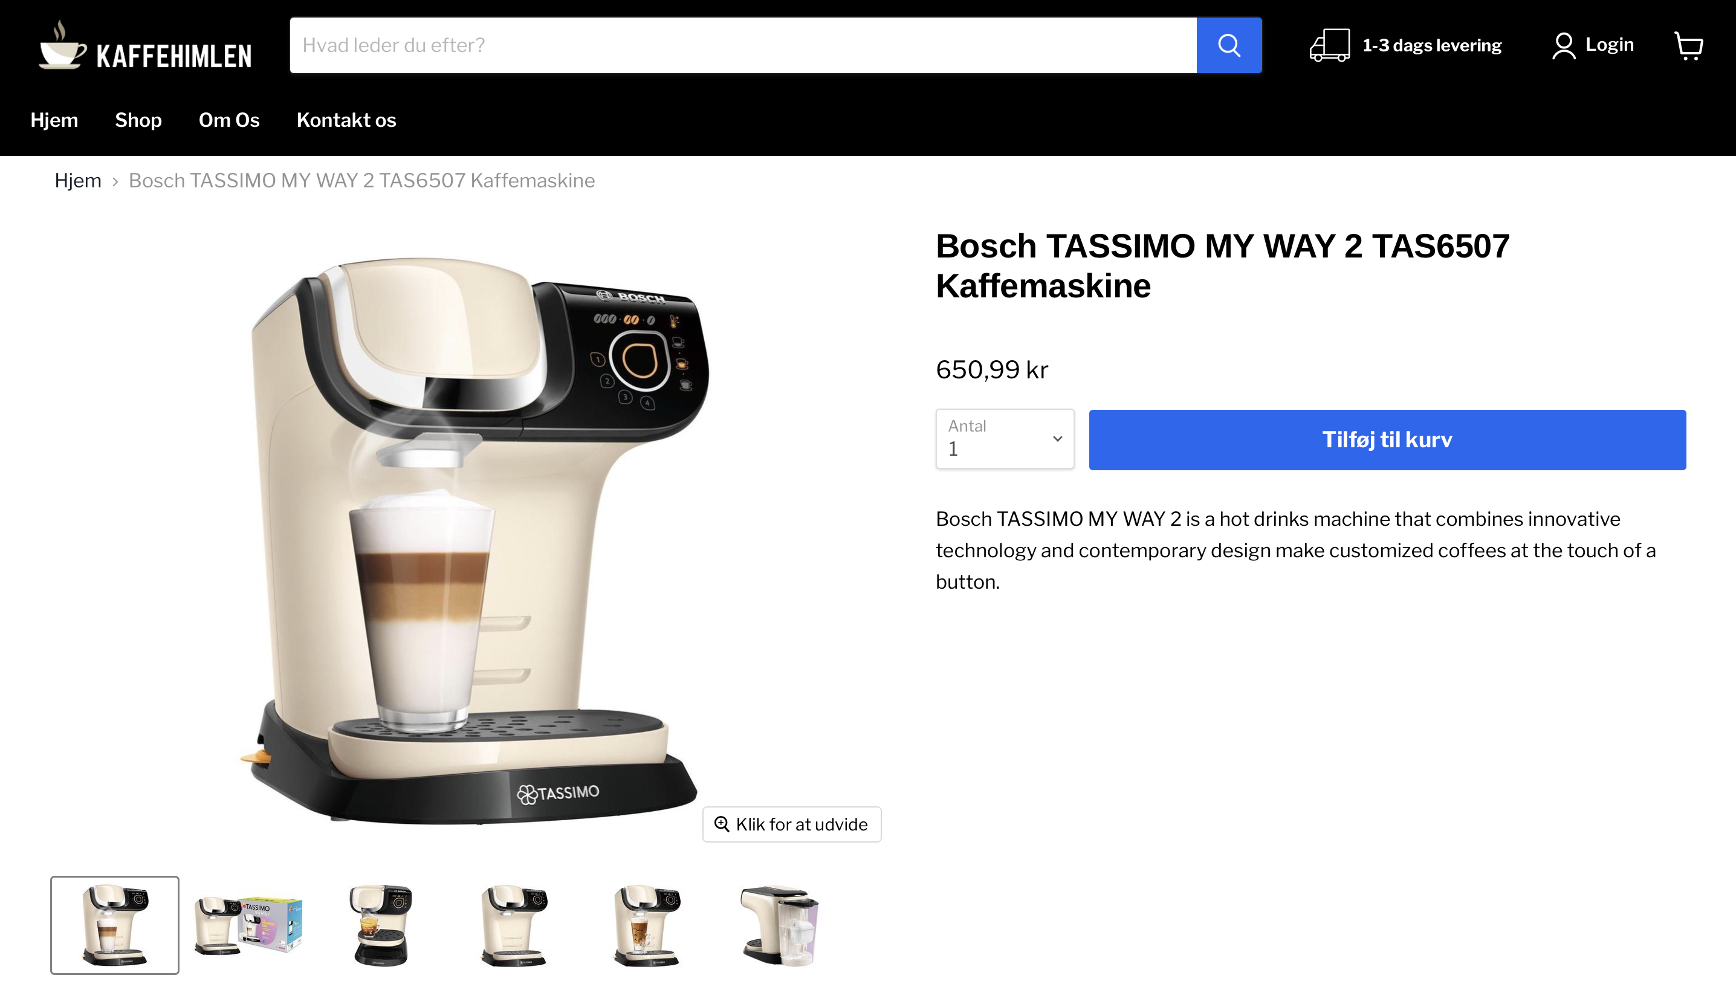Select the thumbnail showing the Tassimo box
Viewport: 1736px width, 984px height.
pos(247,925)
